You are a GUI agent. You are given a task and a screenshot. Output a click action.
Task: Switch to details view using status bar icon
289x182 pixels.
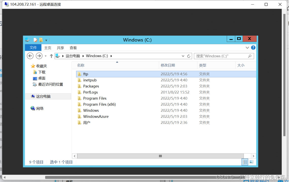pyautogui.click(x=245, y=162)
